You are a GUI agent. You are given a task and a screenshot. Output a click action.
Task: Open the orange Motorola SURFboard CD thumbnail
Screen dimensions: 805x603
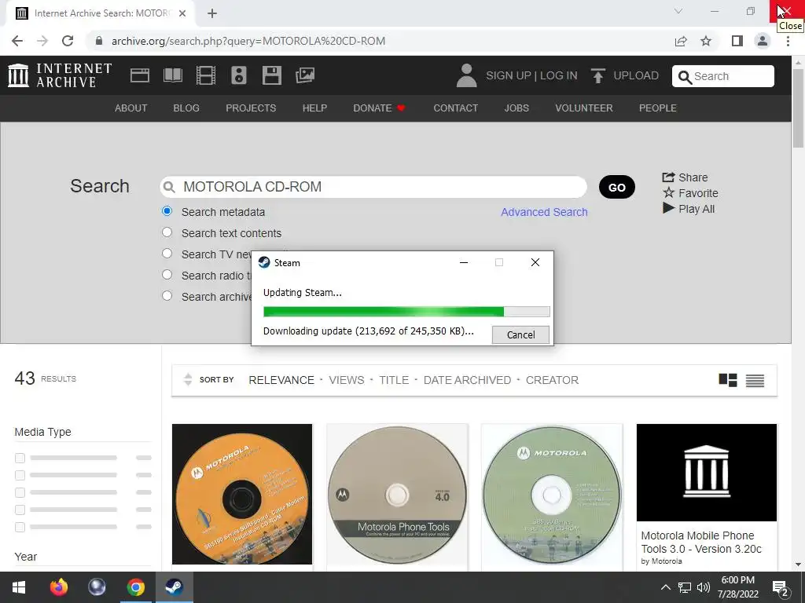242,495
